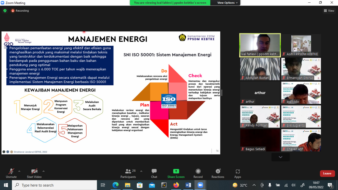Expand the participants options caret
338x190 pixels.
point(141,171)
